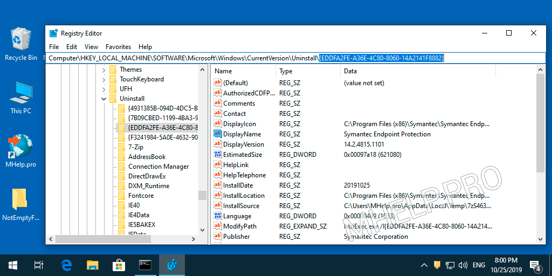Viewport: 552px width, 276px height.
Task: Sort values by Name column header
Action: click(x=244, y=71)
